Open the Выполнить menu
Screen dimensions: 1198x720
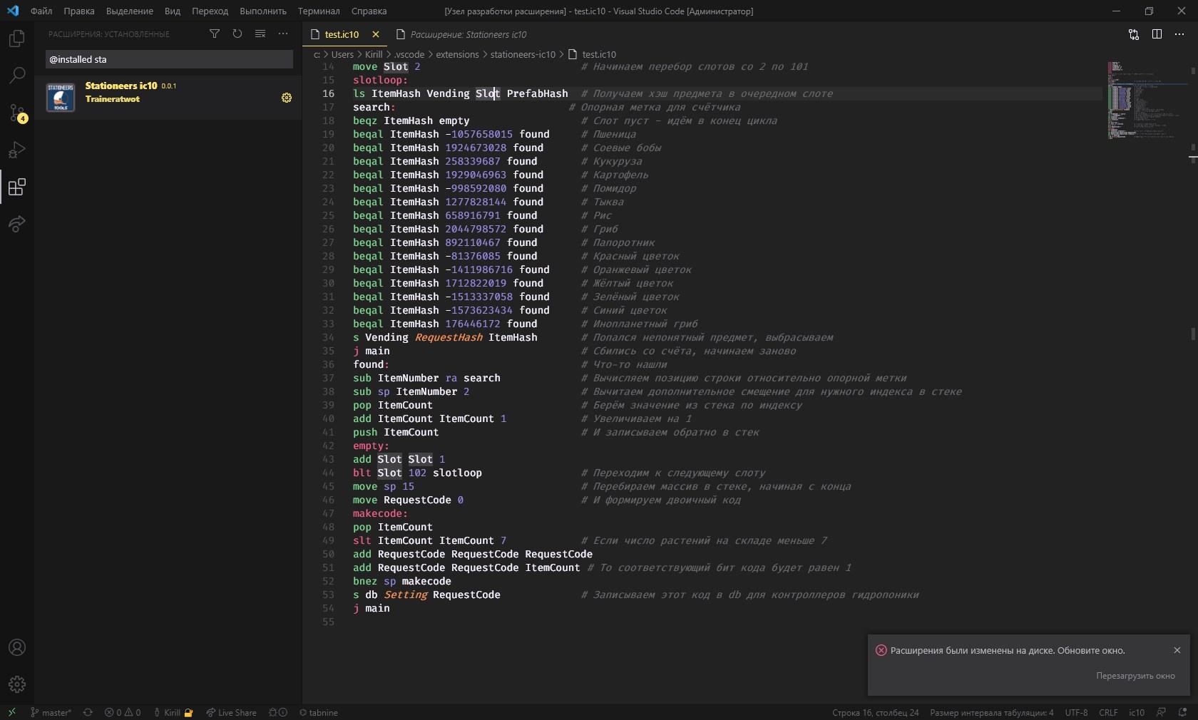point(263,11)
